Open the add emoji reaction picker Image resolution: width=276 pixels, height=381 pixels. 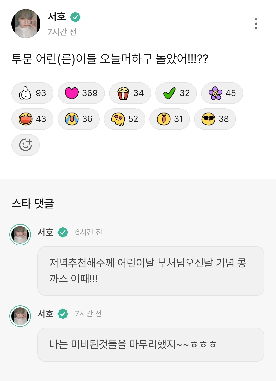pos(26,145)
